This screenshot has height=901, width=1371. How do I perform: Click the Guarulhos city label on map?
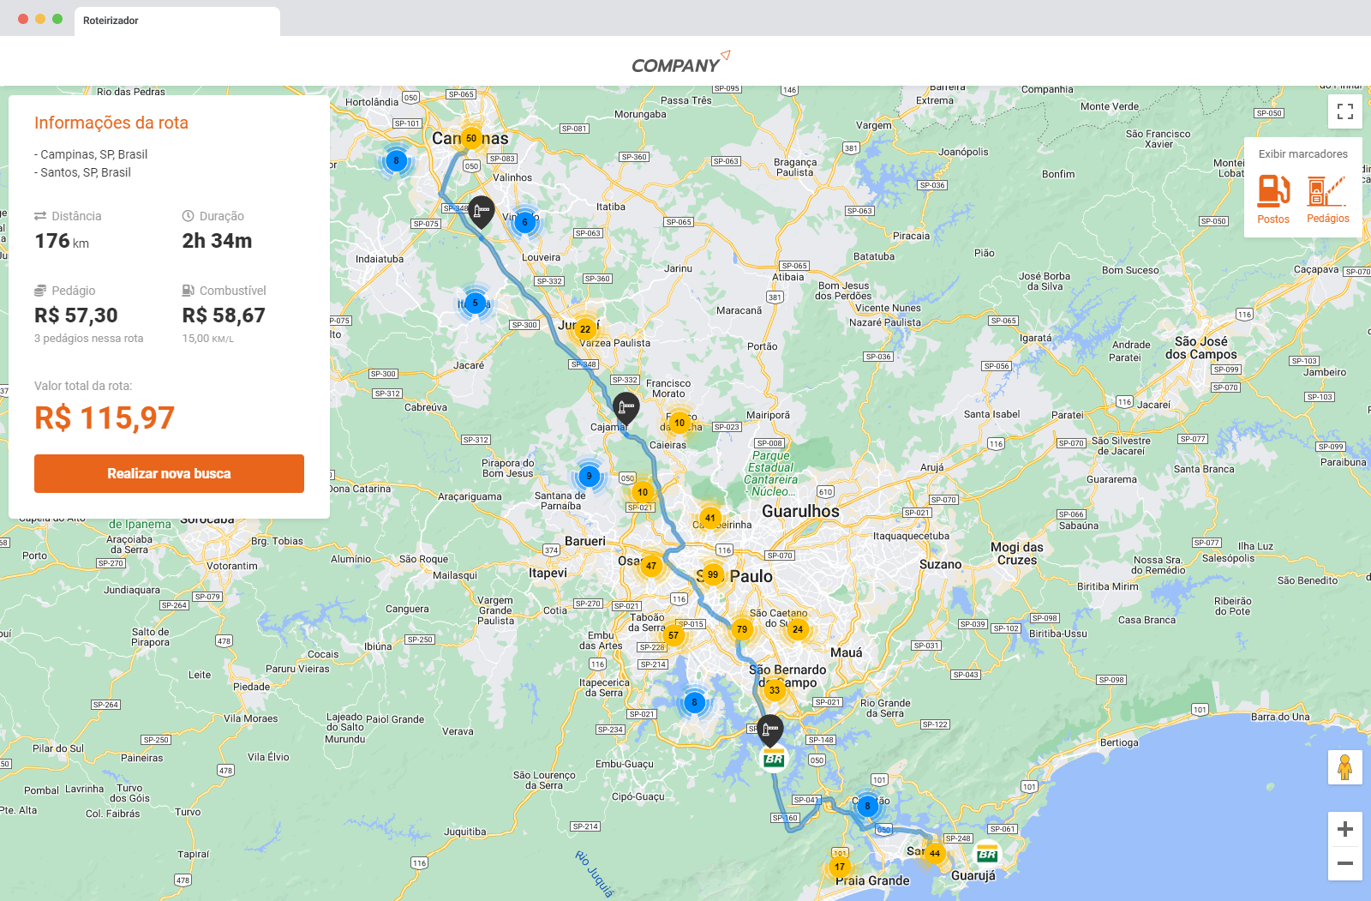pos(800,511)
